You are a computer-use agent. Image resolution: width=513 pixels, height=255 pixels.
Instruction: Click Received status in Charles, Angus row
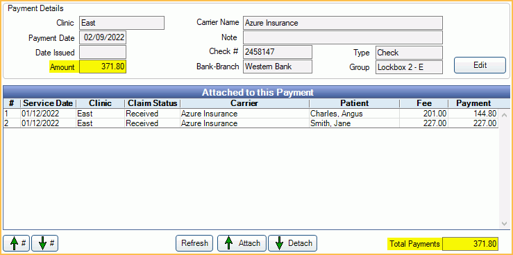tap(142, 114)
